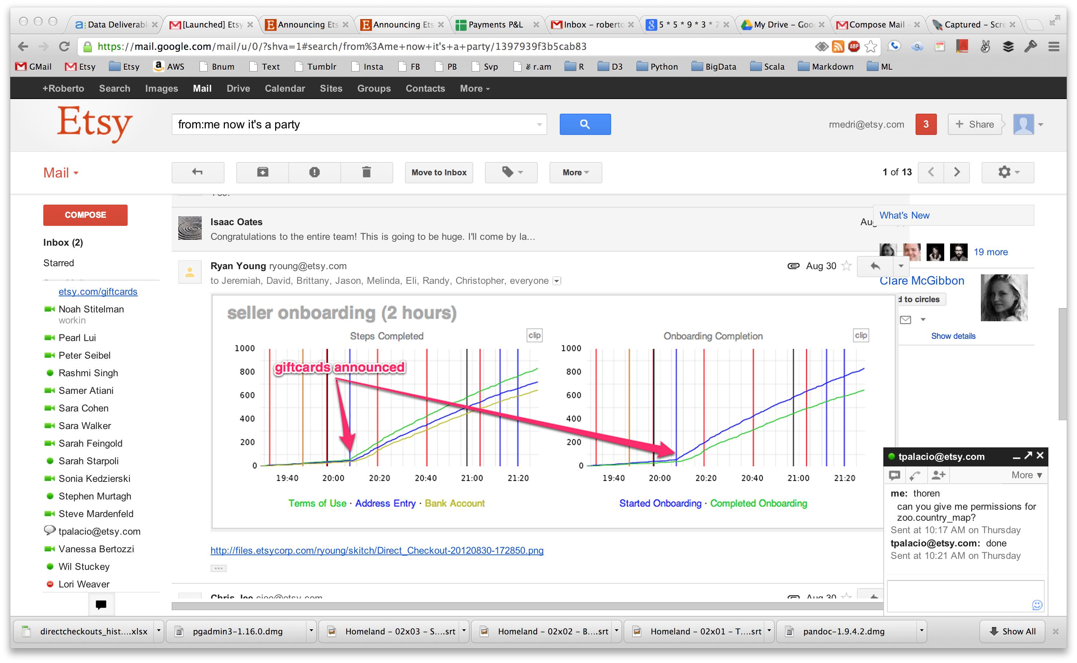The image size is (1077, 663).
Task: Open Calendar in the Google bar
Action: pyautogui.click(x=285, y=89)
